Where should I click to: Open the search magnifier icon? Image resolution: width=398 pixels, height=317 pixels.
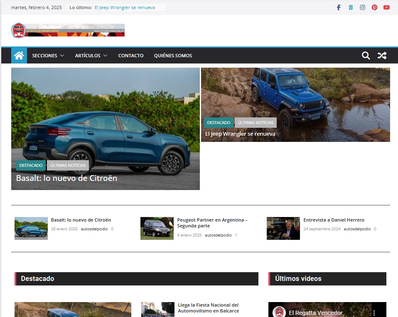(366, 55)
